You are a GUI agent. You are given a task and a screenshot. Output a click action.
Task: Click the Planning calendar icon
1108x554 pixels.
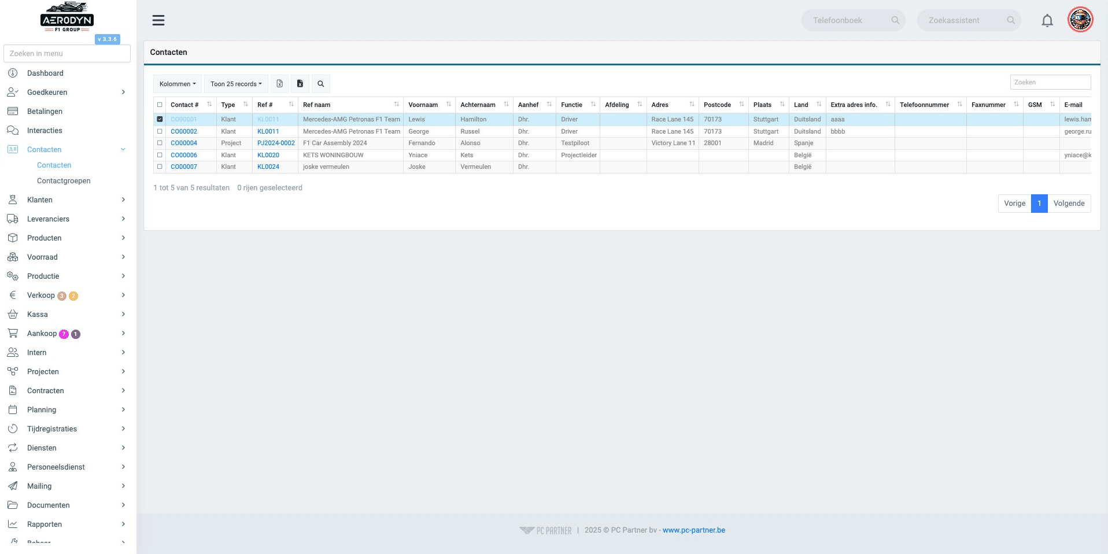13,409
